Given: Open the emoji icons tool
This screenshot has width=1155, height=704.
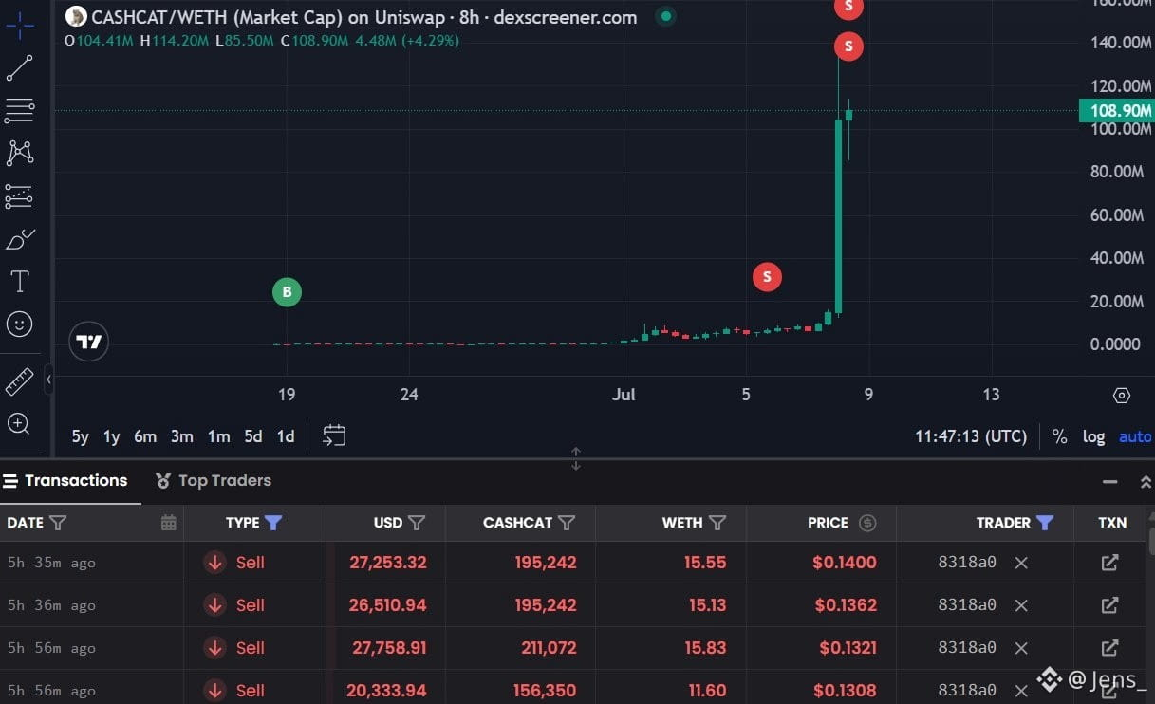Looking at the screenshot, I should click(20, 324).
